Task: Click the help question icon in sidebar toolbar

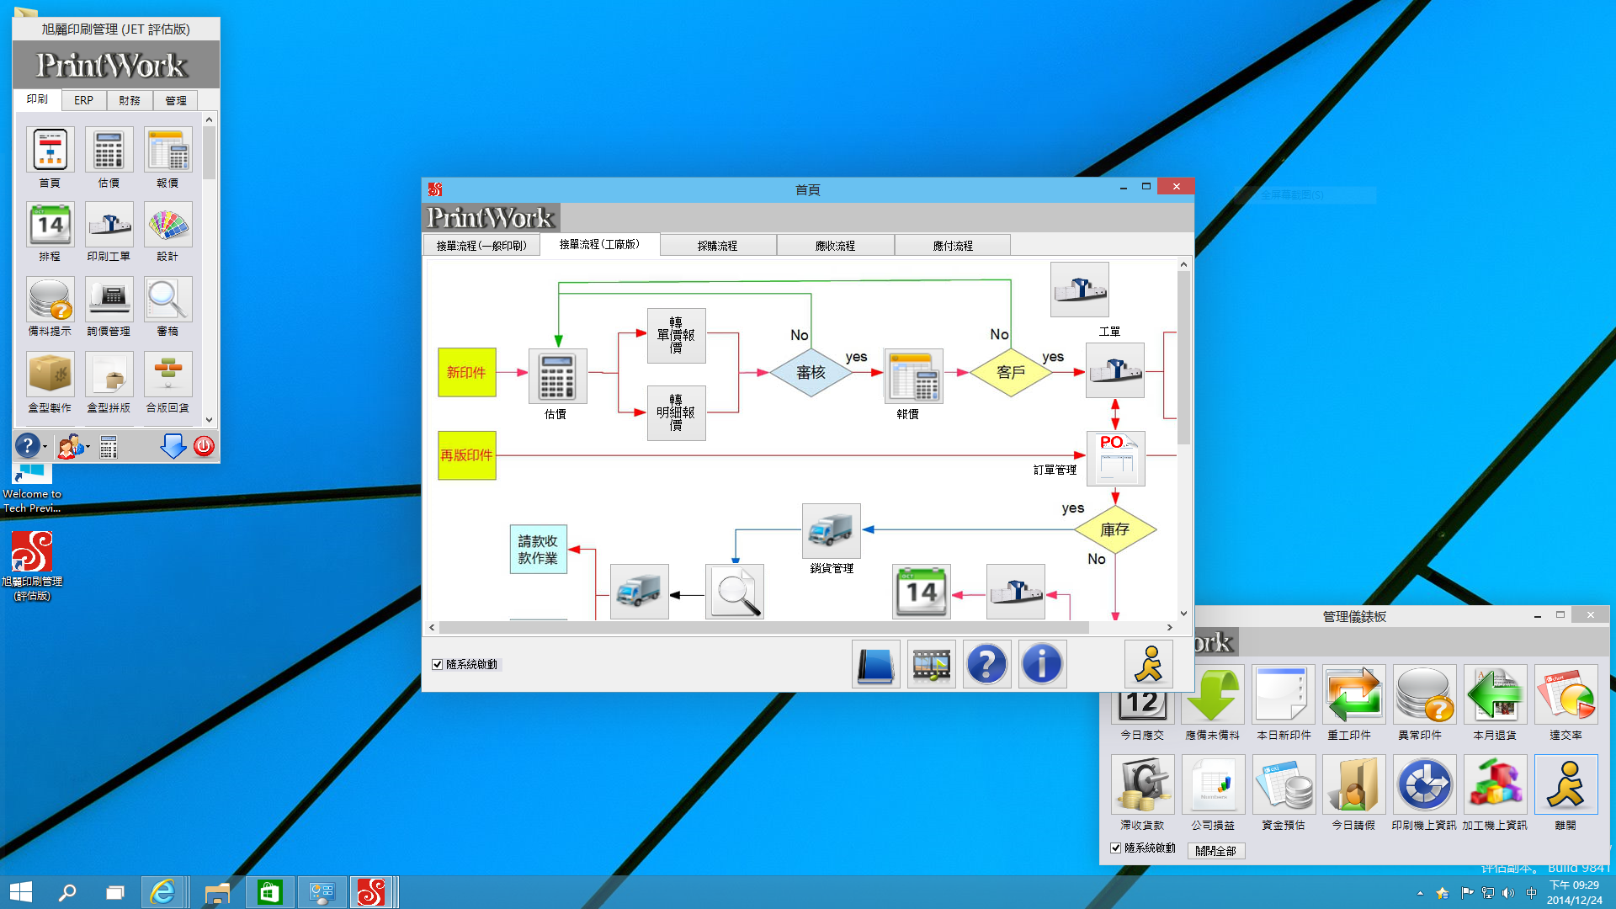Action: (x=27, y=445)
